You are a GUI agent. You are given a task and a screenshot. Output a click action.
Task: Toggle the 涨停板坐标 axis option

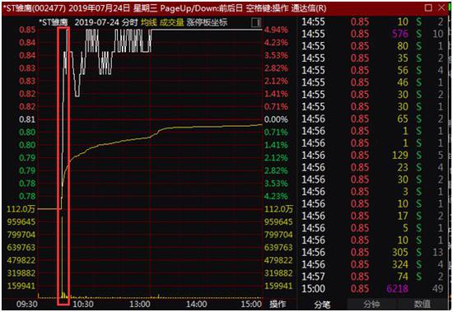click(x=207, y=22)
